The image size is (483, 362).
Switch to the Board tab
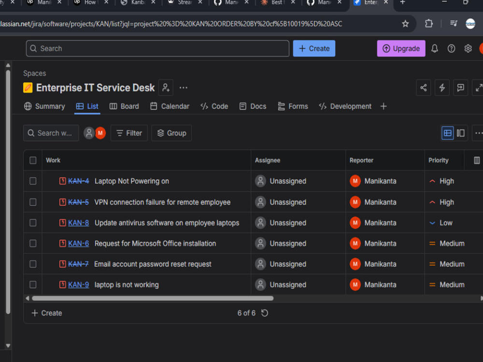pos(124,106)
